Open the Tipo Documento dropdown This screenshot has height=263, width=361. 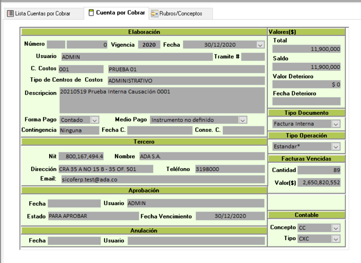(336, 124)
